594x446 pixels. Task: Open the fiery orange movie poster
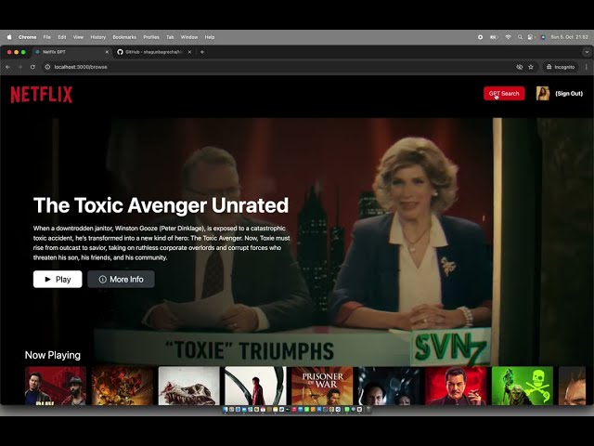click(122, 386)
